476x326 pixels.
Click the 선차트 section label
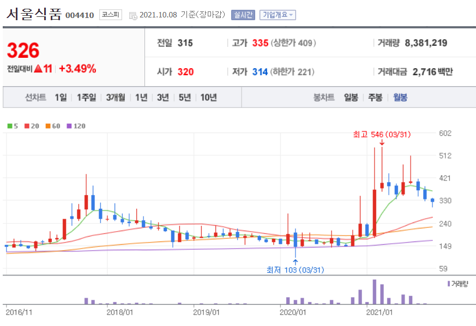click(x=35, y=98)
